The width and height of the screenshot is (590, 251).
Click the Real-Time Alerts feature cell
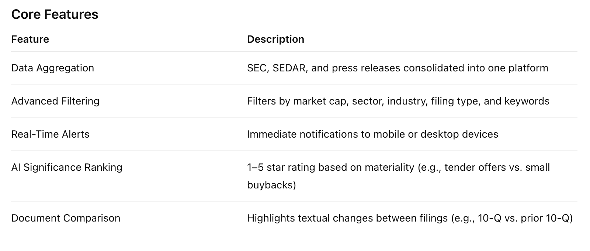[x=50, y=134]
